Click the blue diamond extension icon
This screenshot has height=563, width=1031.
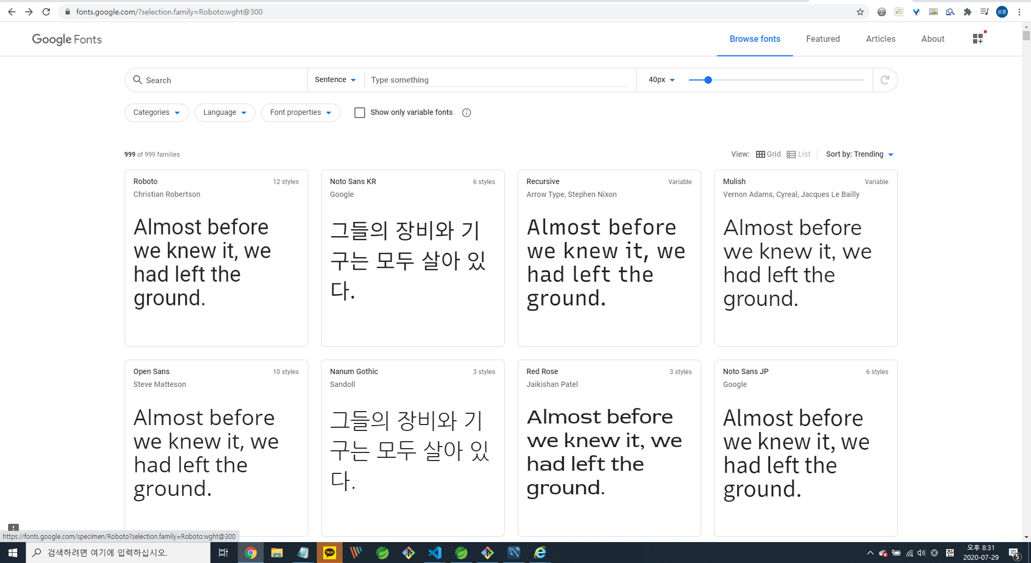[916, 12]
